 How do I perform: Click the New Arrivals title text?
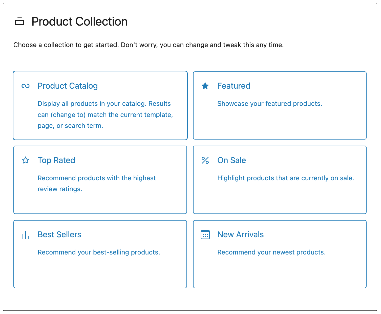coord(240,234)
